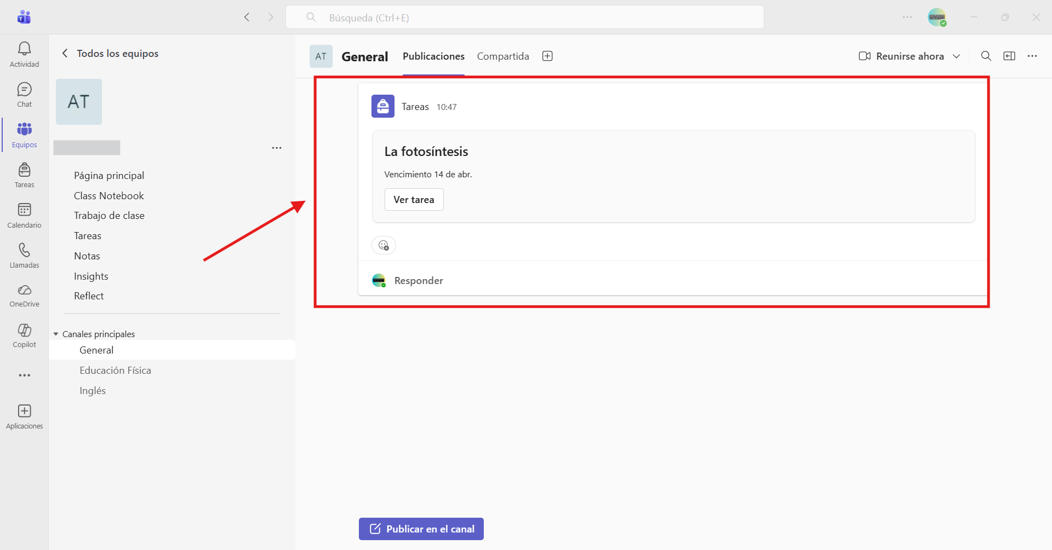
Task: Click in the Búsqueda search field
Action: click(x=525, y=17)
